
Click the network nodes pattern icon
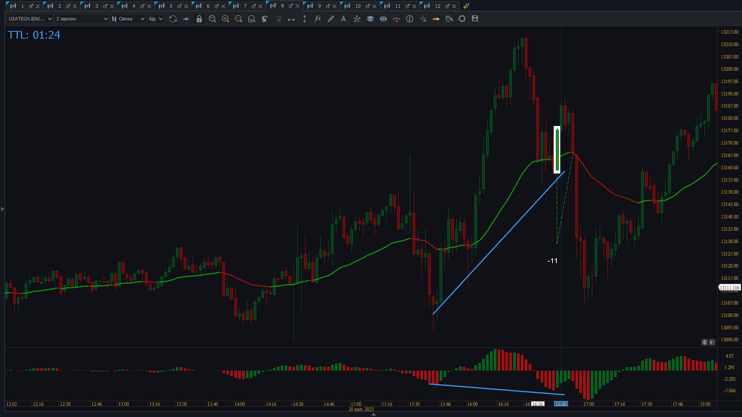(x=357, y=19)
